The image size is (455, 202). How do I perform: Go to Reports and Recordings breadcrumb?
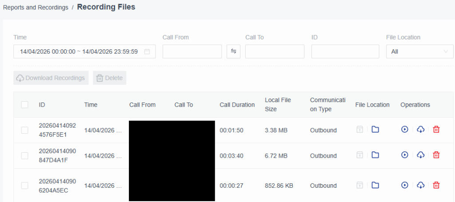(36, 8)
